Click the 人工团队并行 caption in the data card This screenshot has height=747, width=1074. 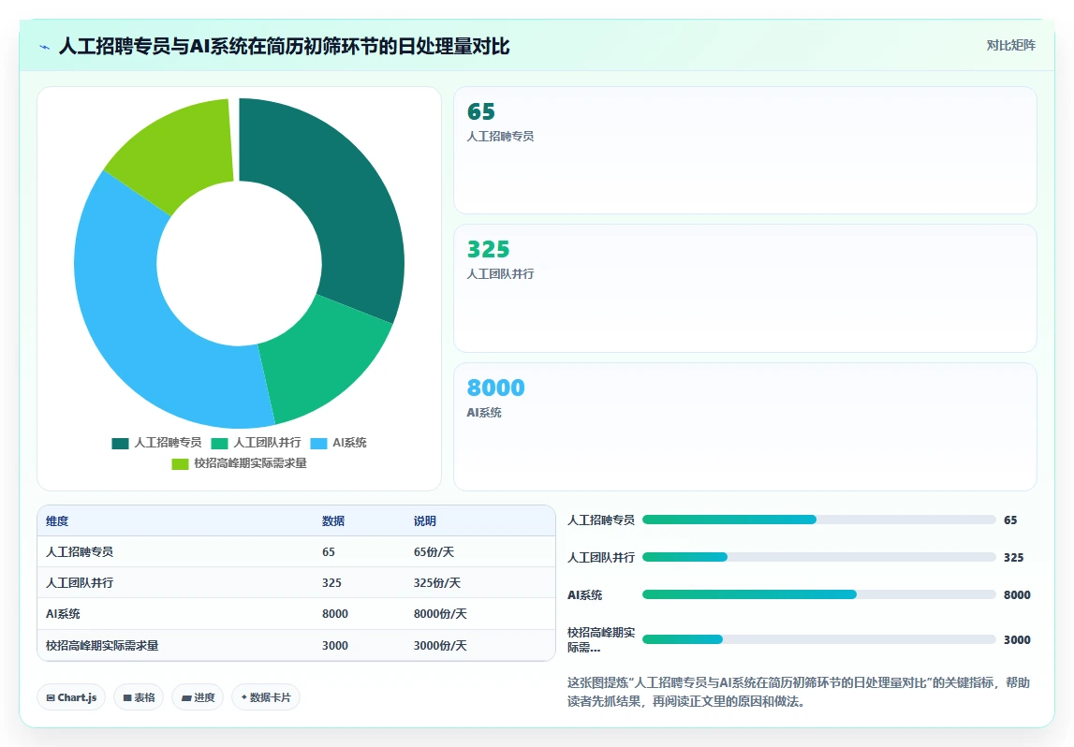pos(500,274)
